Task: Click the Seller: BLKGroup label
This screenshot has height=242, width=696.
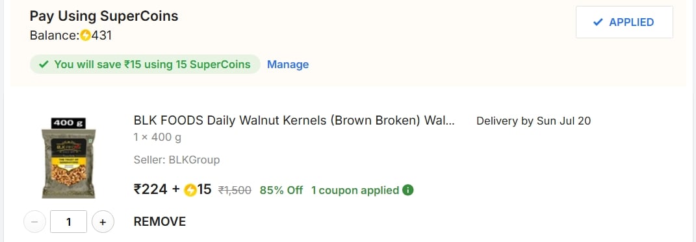Action: 177,160
